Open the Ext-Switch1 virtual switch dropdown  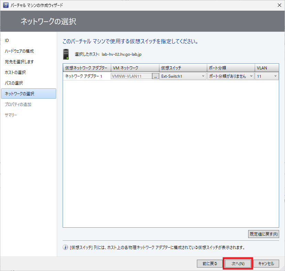coord(183,76)
